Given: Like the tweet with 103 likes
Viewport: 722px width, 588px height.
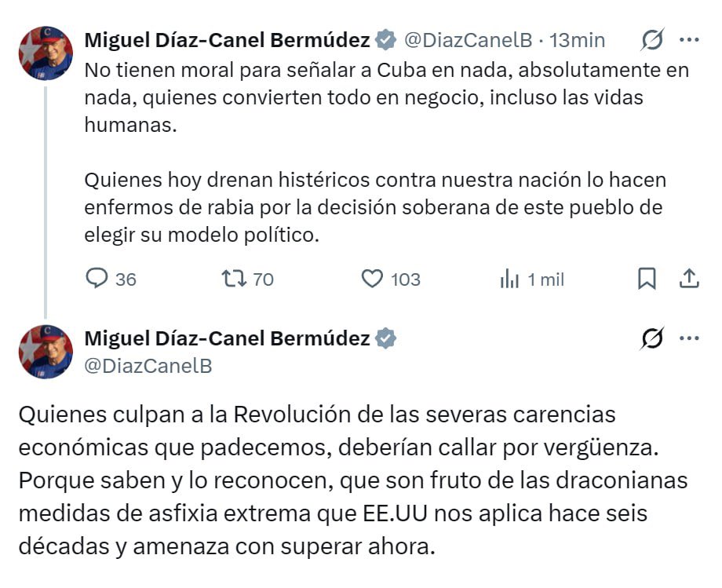Looking at the screenshot, I should click(372, 279).
